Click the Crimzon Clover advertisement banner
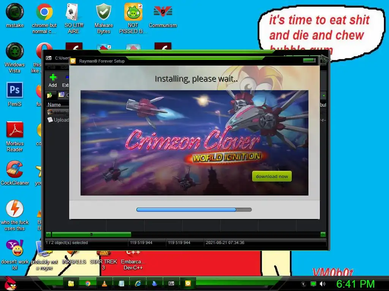 coord(194,143)
